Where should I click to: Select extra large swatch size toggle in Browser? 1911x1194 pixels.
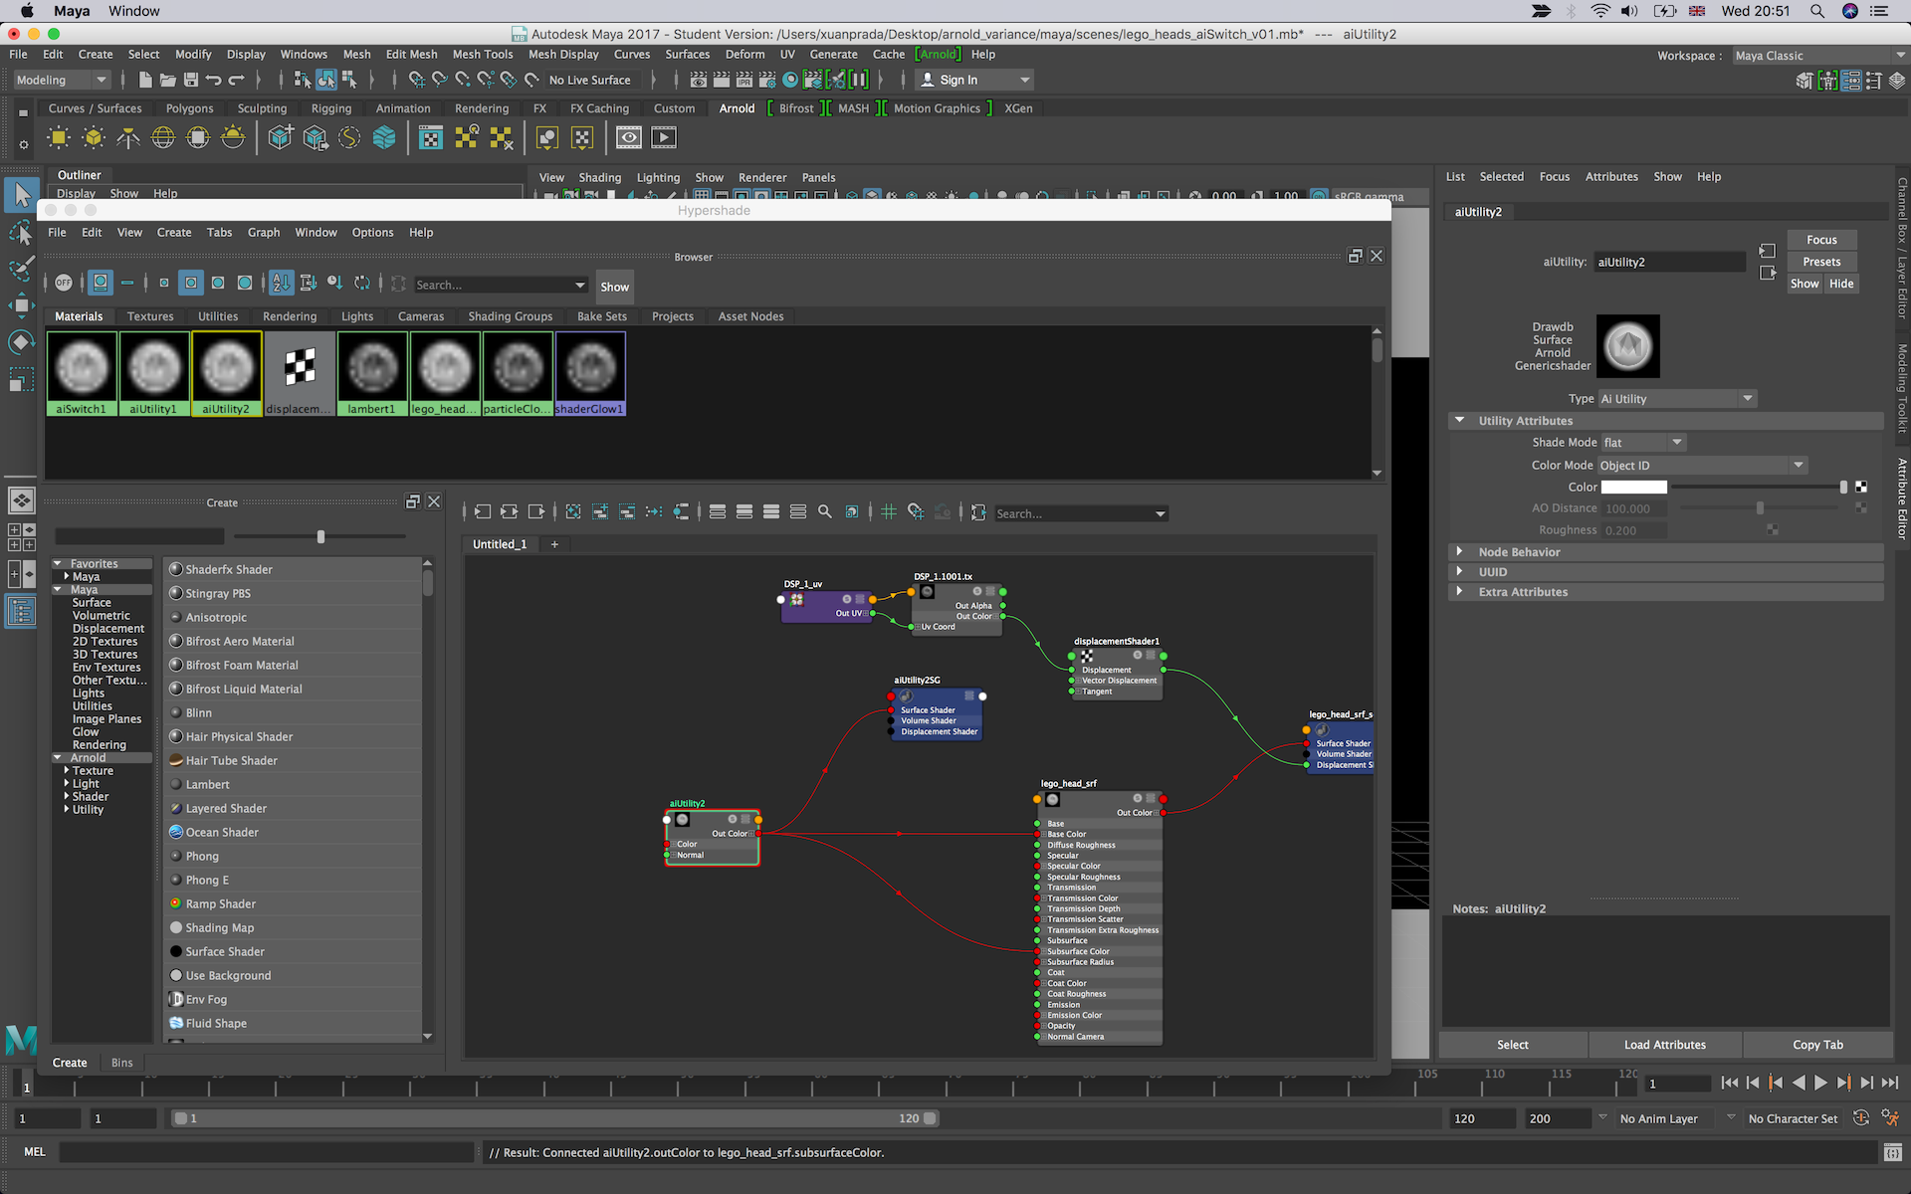pos(245,284)
